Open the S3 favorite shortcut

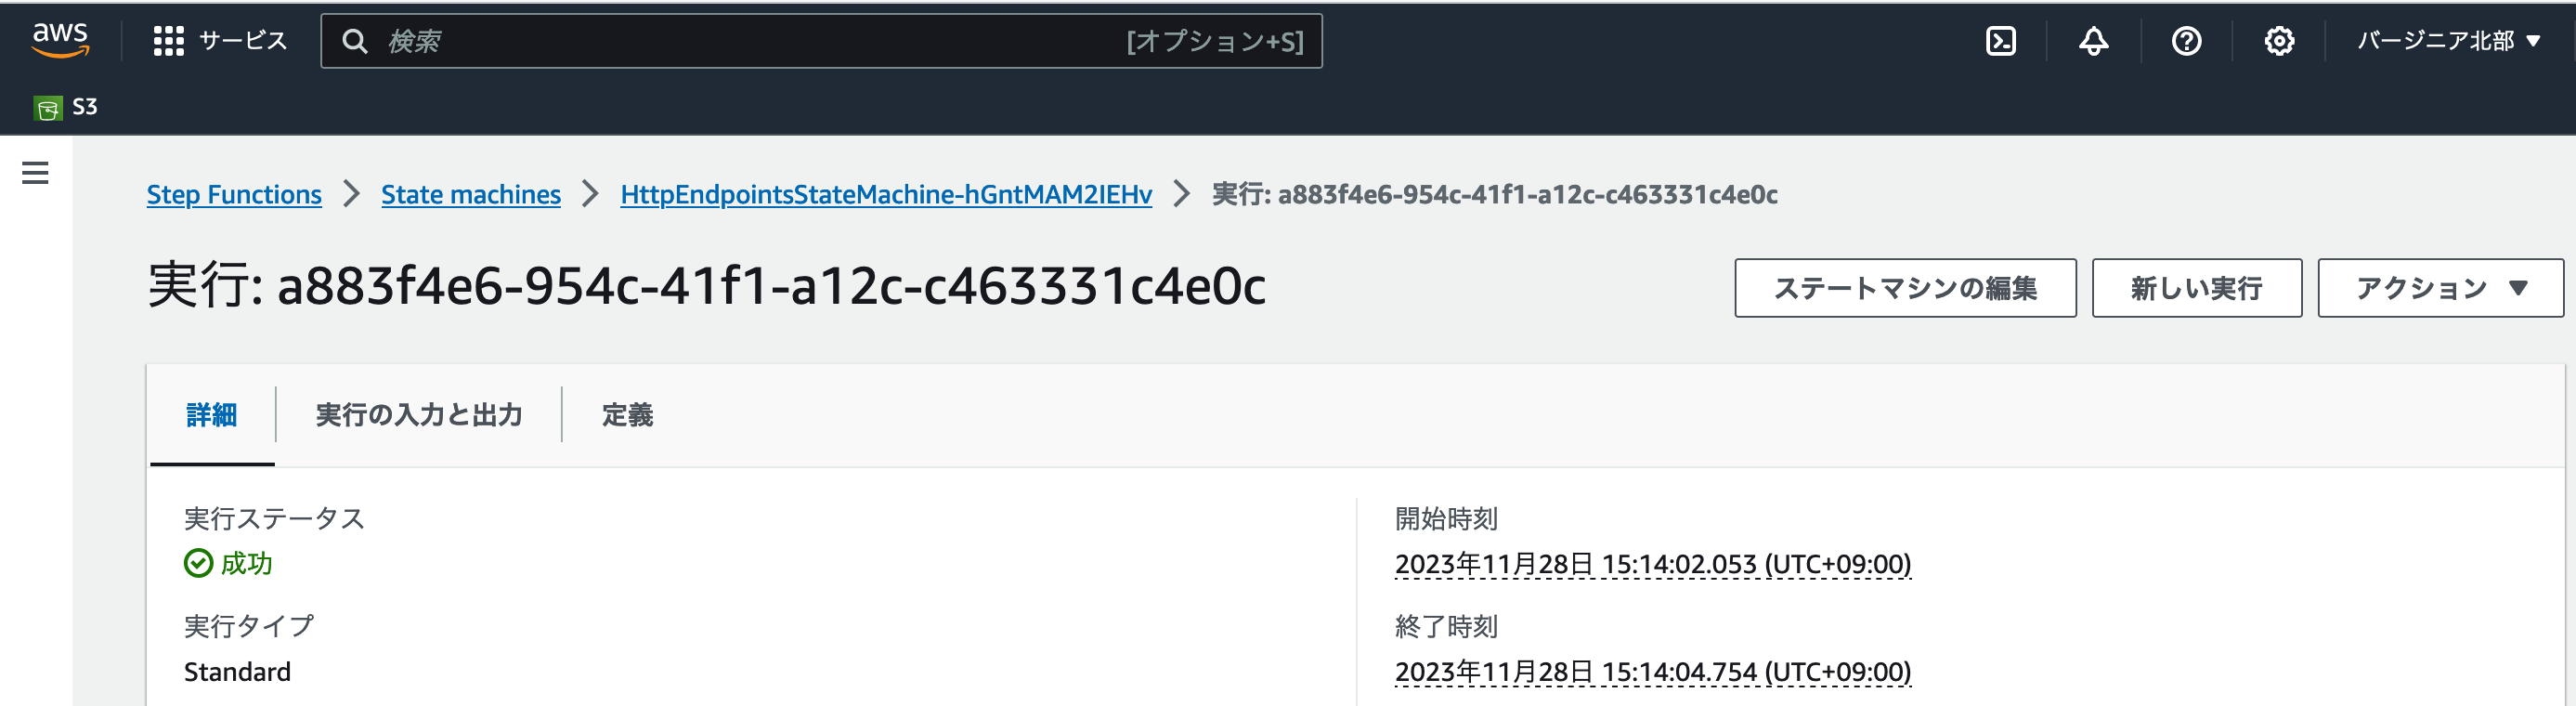[69, 106]
